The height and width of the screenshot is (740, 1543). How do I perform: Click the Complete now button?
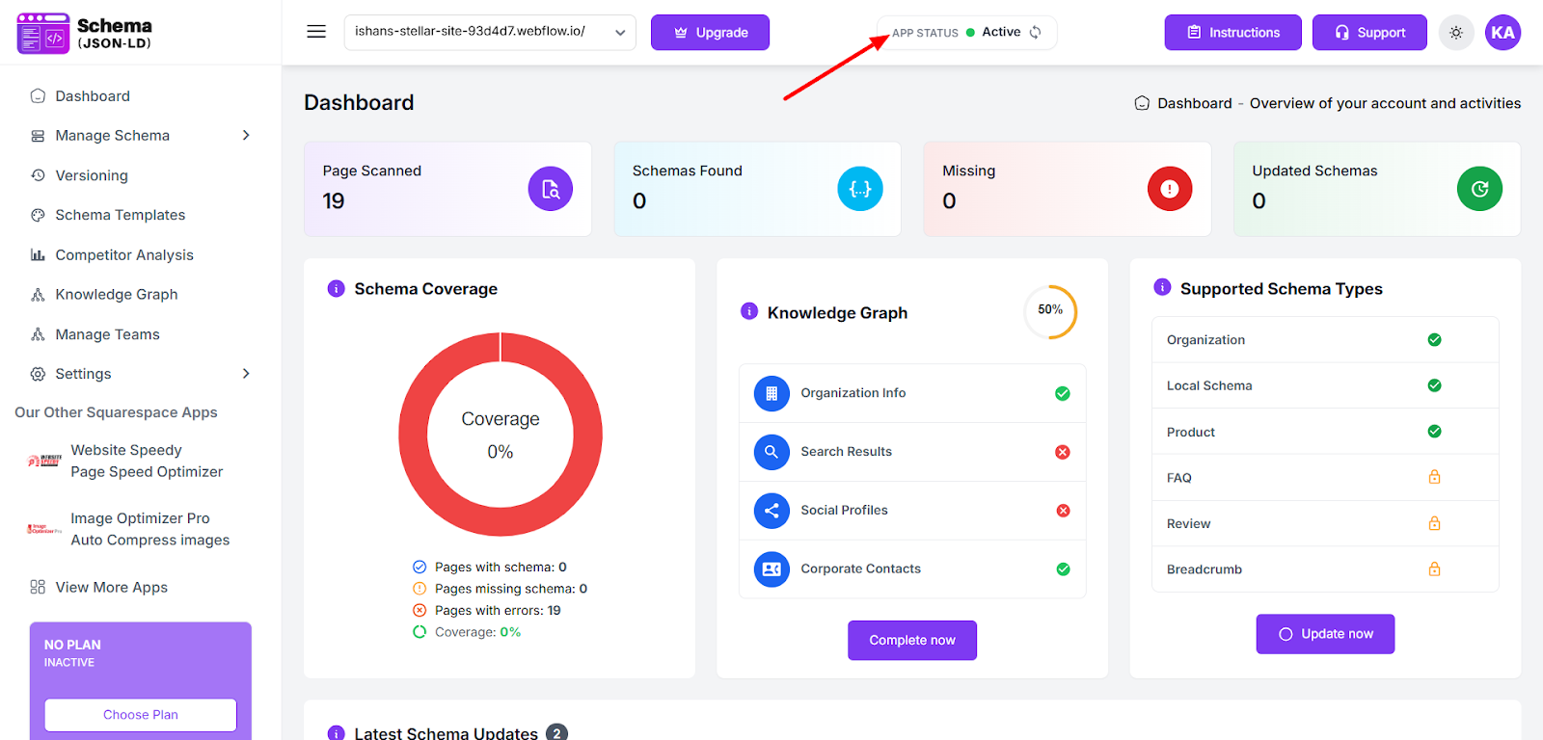[x=911, y=640]
